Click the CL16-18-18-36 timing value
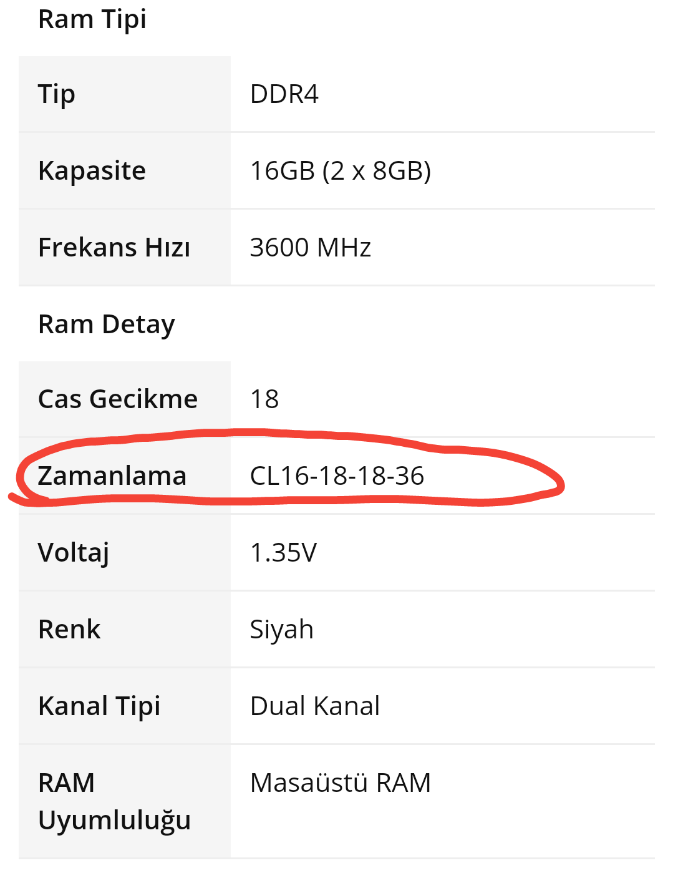Image resolution: width=673 pixels, height=878 pixels. 337,476
